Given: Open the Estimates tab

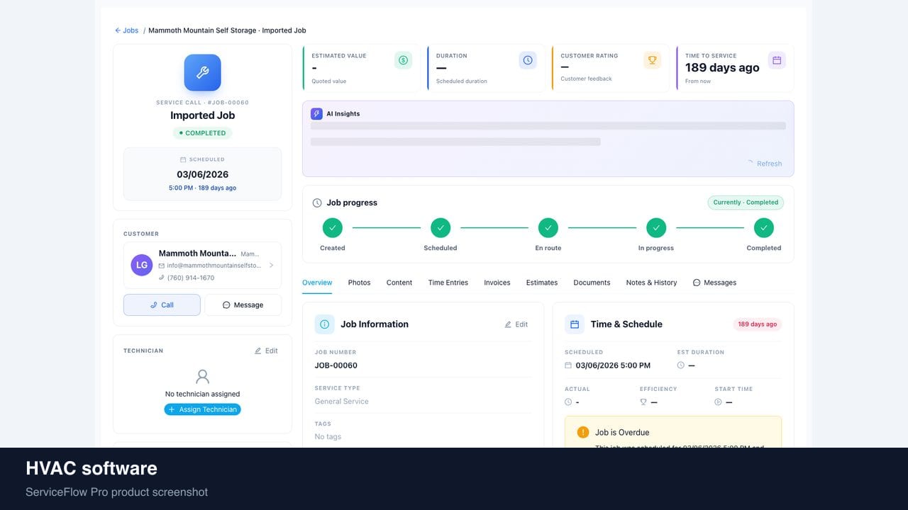Looking at the screenshot, I should tap(542, 283).
